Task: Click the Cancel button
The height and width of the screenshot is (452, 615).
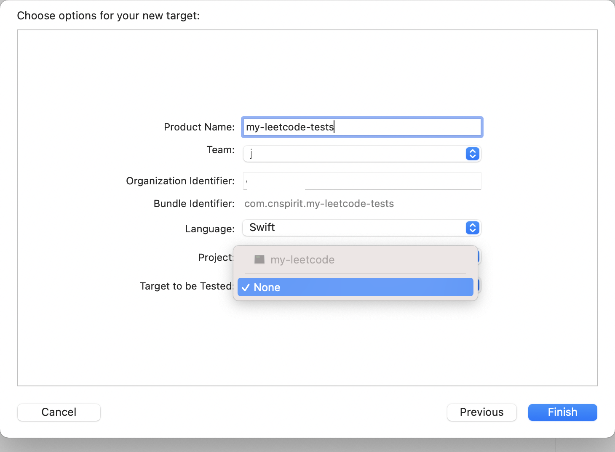Action: pos(59,412)
